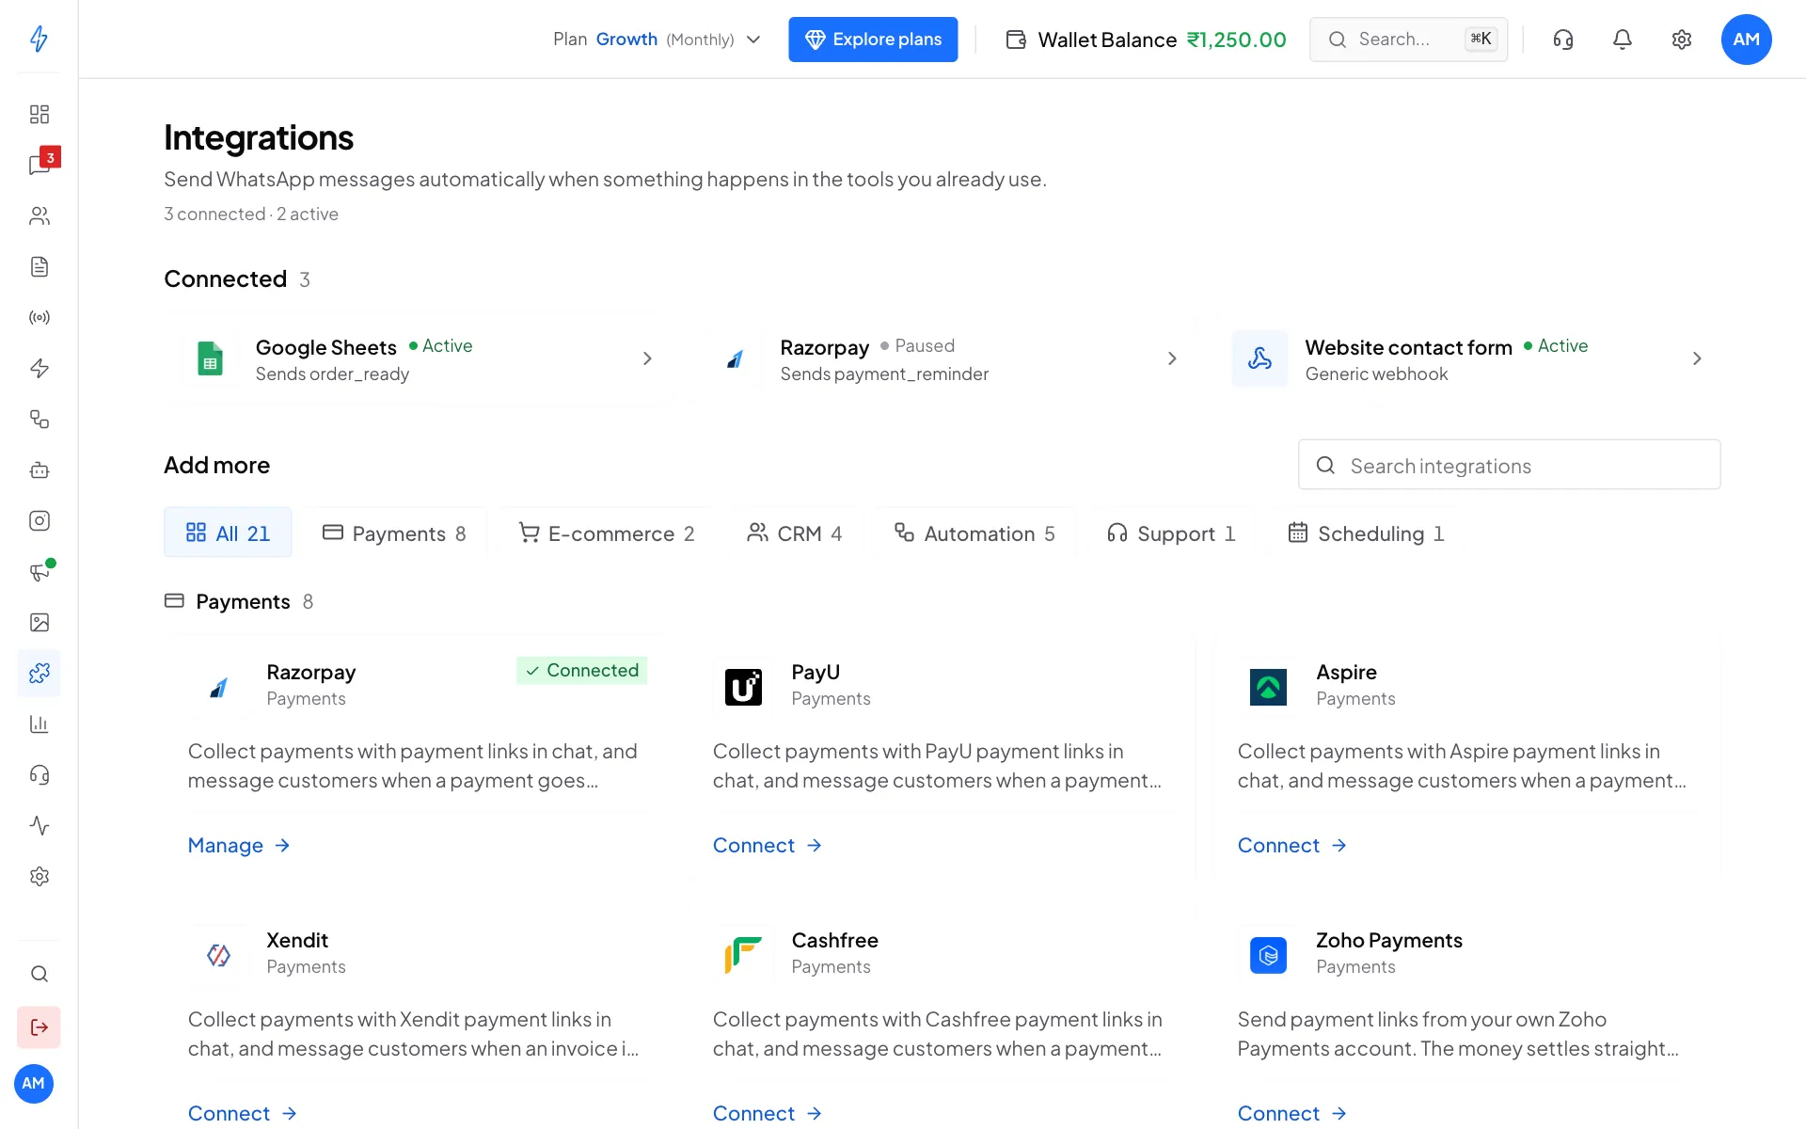Expand the Plan Growth Monthly dropdown
The image size is (1806, 1129).
(657, 40)
